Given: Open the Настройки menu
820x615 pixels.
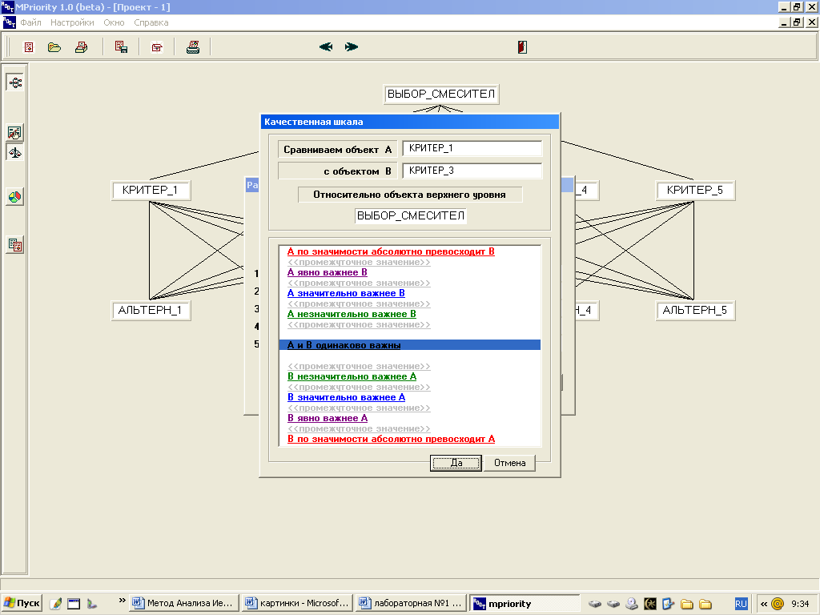Looking at the screenshot, I should (72, 22).
